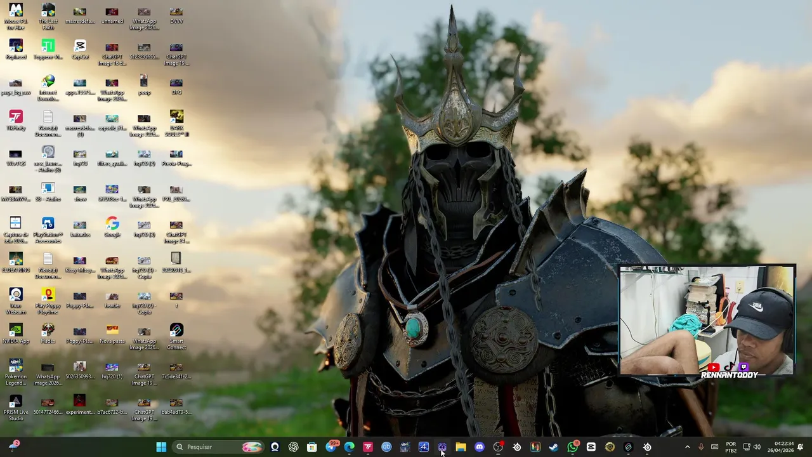
Task: Select the Pokemon Legends shortcut
Action: pos(16,373)
